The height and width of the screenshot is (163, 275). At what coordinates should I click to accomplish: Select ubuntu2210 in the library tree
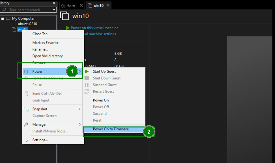point(28,24)
